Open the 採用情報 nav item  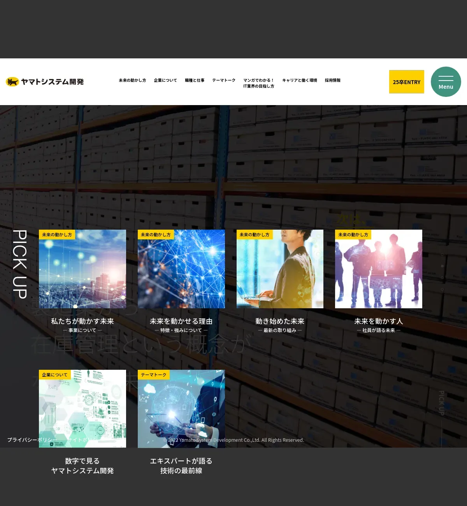(333, 80)
